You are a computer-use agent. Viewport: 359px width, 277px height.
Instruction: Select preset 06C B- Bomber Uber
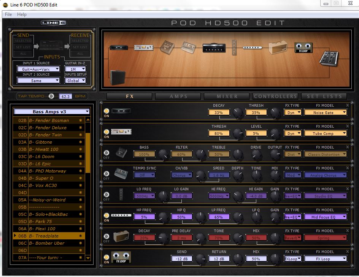click(49, 243)
